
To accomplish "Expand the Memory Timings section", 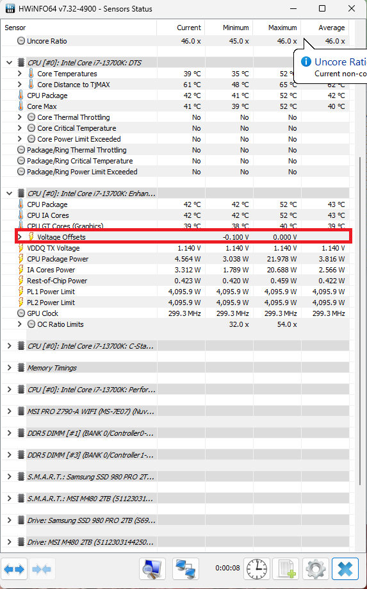I will (10, 368).
